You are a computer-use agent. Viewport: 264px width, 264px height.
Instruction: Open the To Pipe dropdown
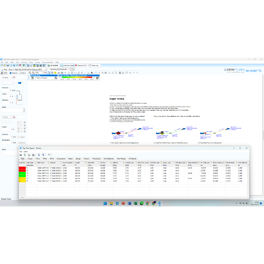pyautogui.click(x=11, y=117)
